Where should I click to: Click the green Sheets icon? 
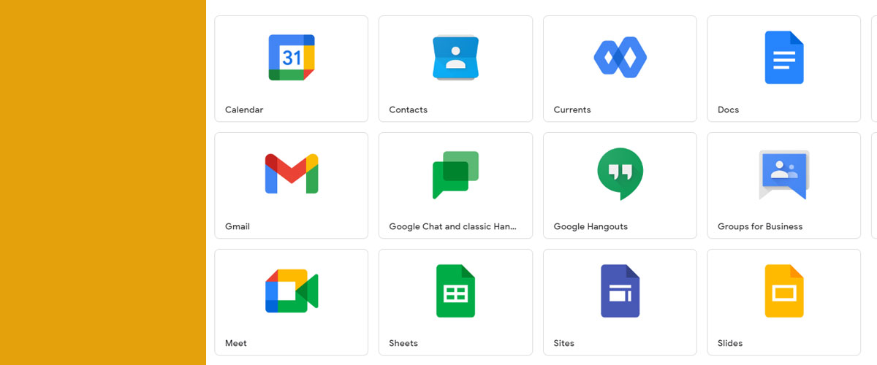pyautogui.click(x=455, y=291)
